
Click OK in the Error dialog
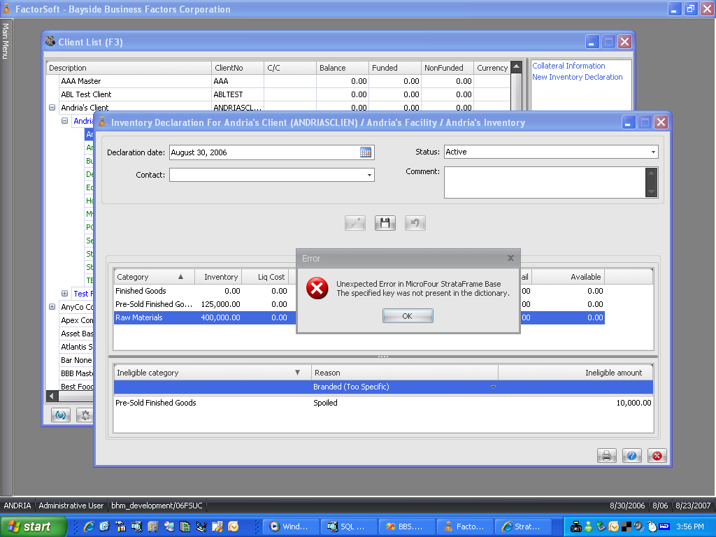408,316
